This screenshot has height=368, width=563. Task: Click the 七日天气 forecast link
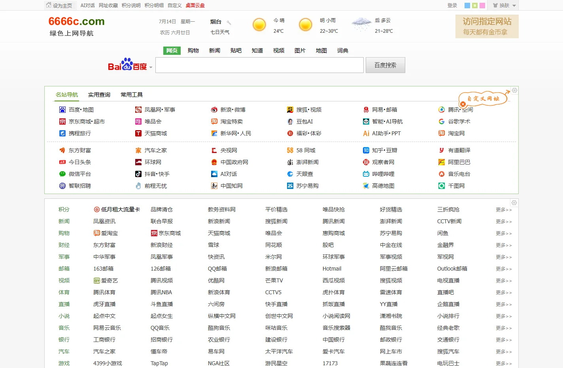click(x=220, y=32)
